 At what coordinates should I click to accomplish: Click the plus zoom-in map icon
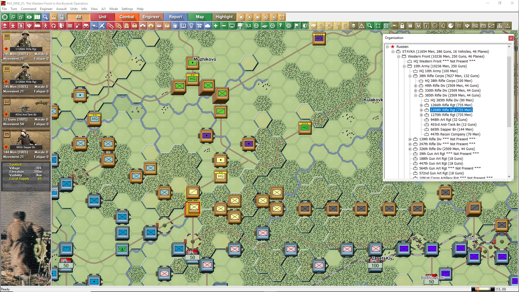(x=216, y=26)
